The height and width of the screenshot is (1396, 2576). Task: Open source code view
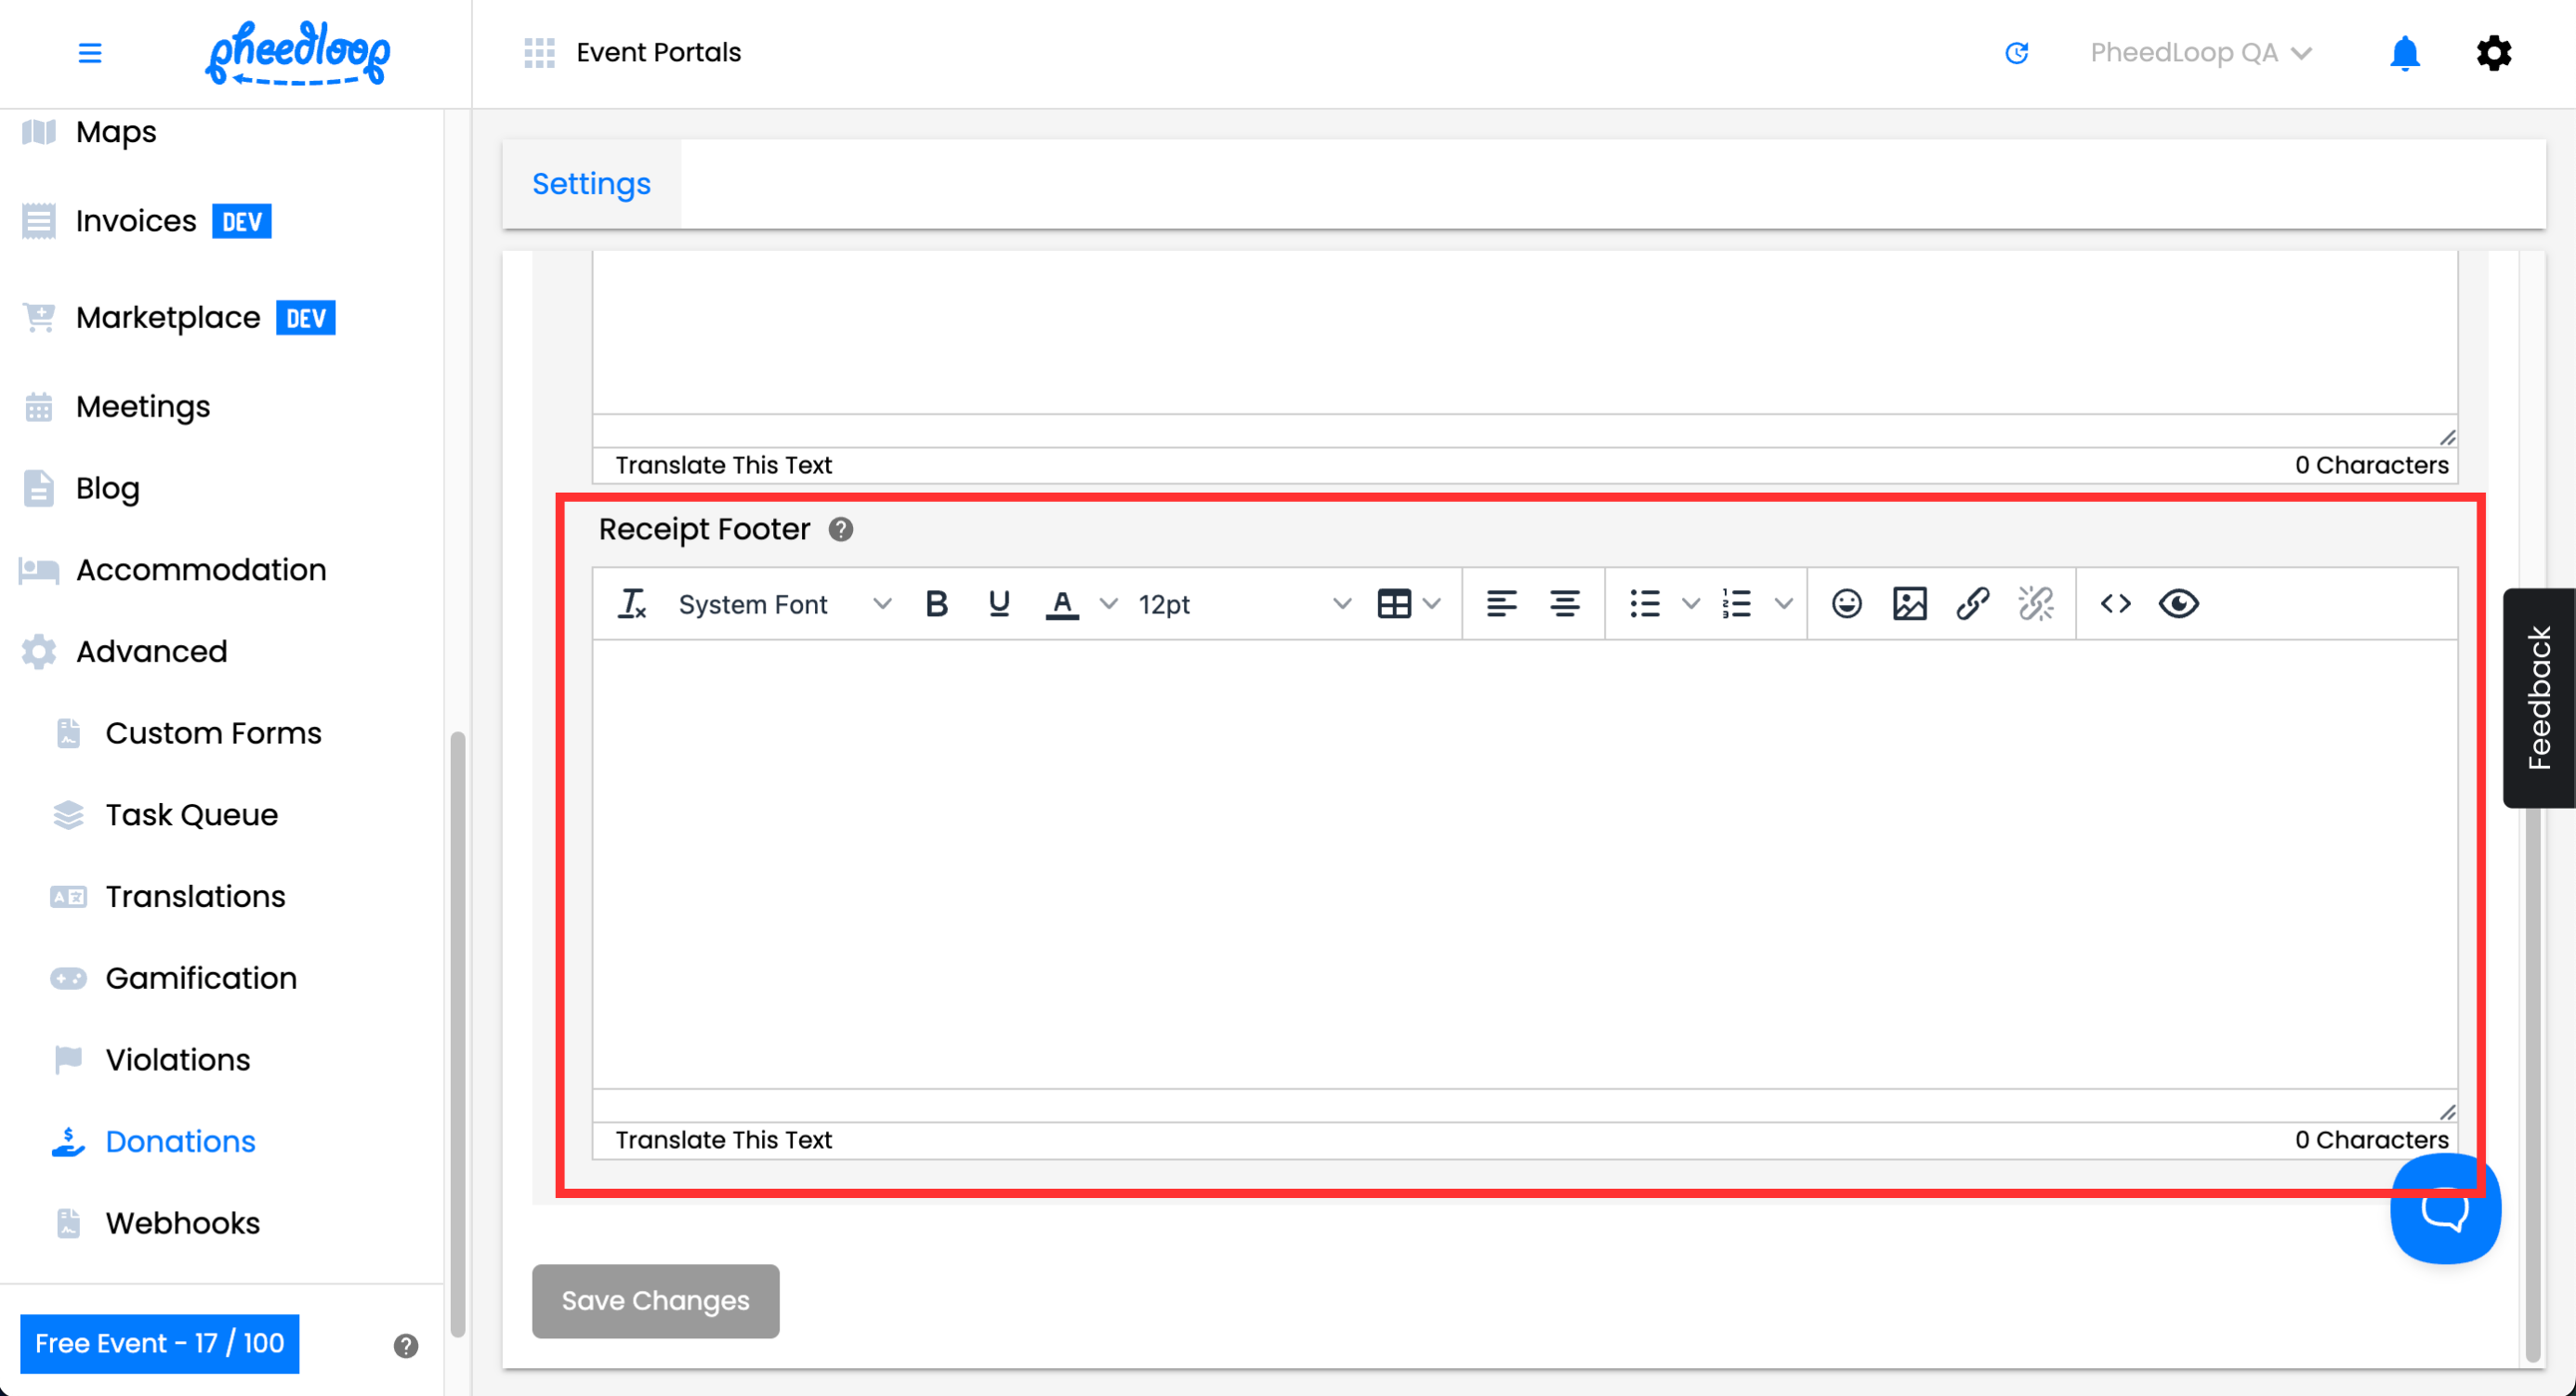pos(2115,604)
